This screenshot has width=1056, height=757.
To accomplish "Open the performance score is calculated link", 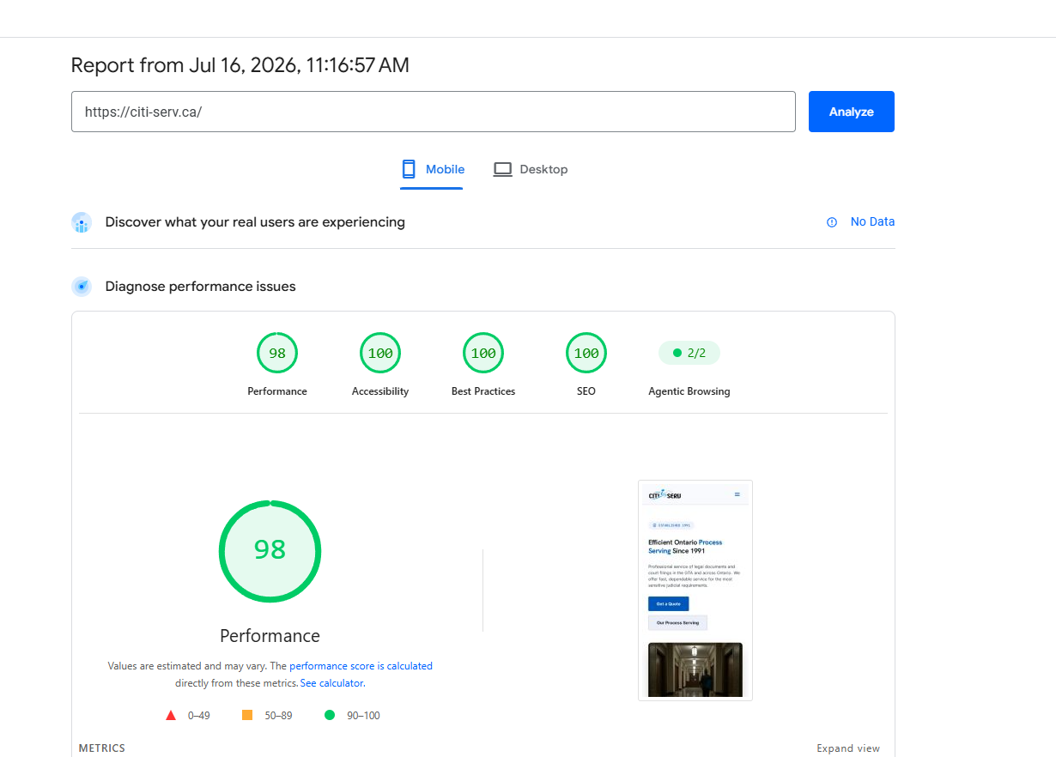I will 361,666.
